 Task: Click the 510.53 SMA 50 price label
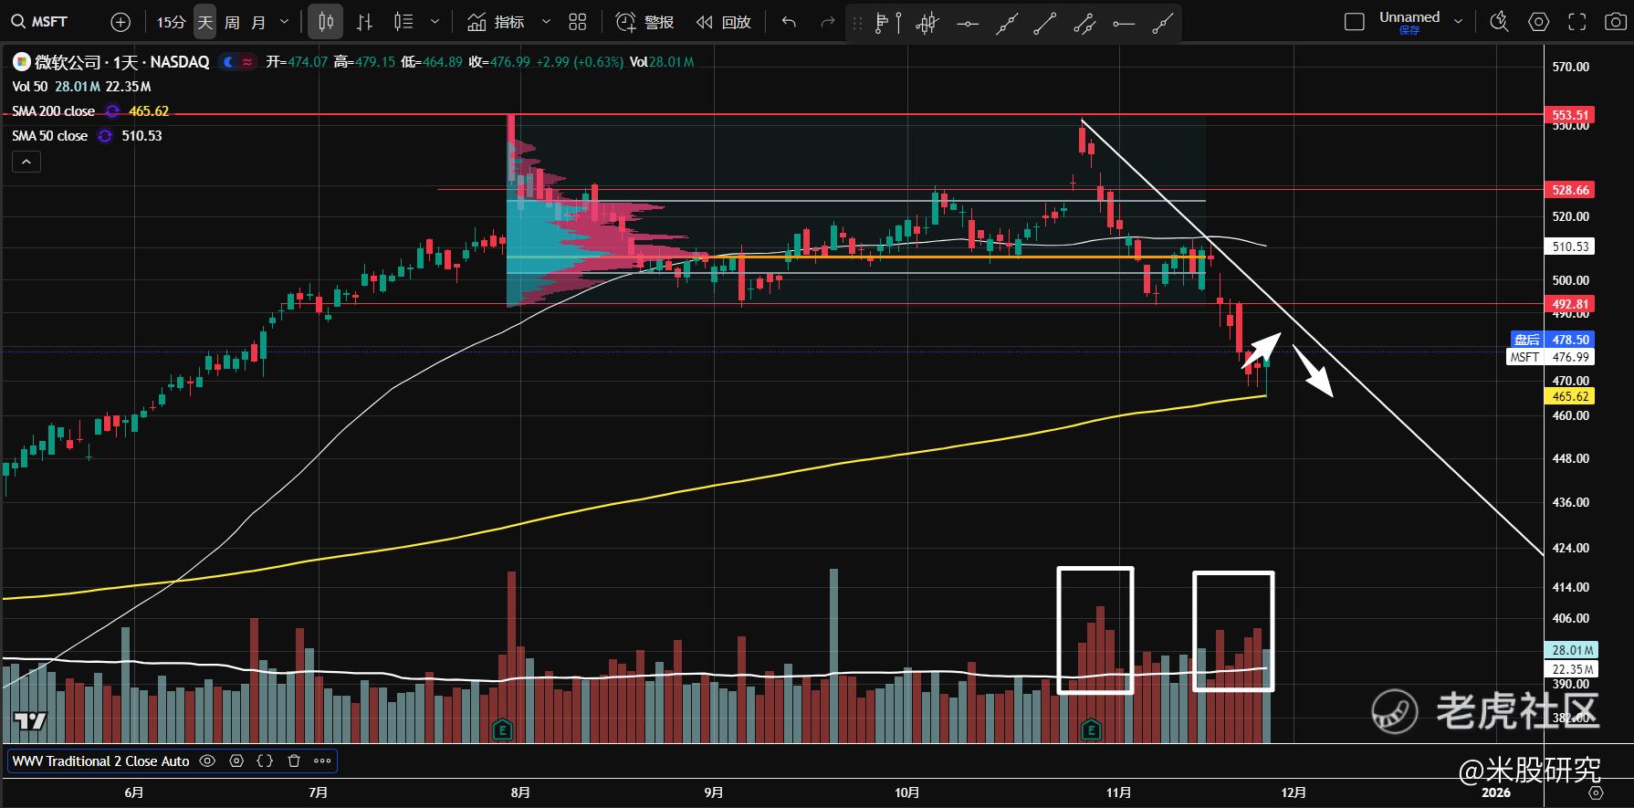click(1570, 247)
